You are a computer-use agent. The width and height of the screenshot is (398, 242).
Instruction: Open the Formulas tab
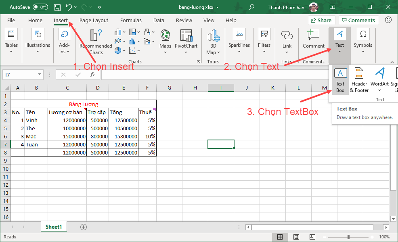131,20
